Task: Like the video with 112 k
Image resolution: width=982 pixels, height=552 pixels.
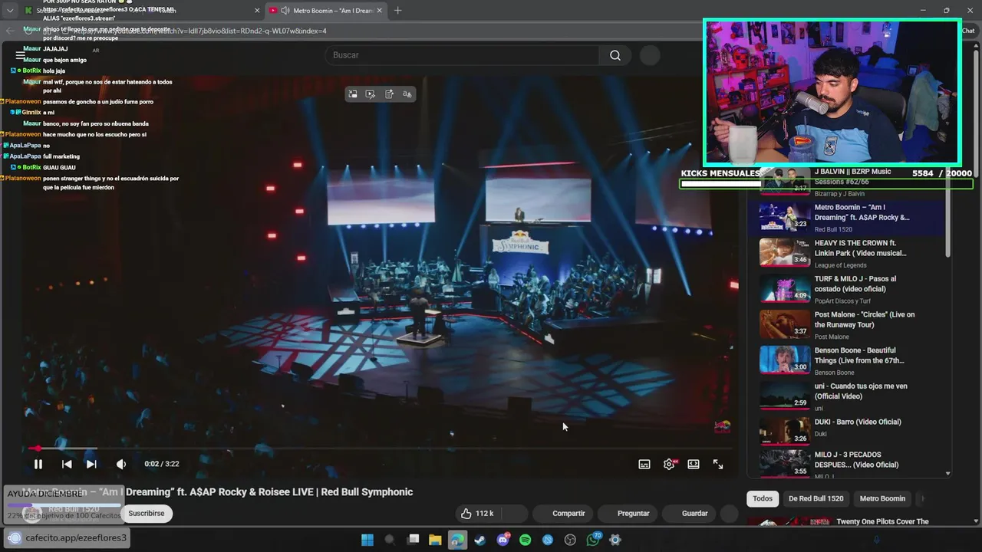Action: [476, 514]
